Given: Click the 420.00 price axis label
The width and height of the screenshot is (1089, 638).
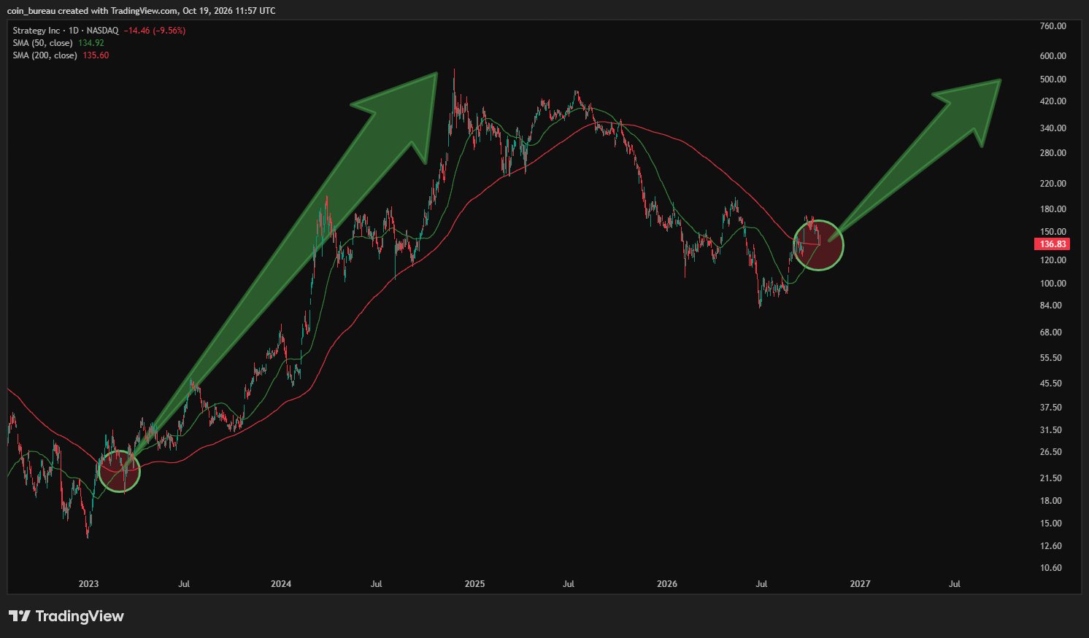Looking at the screenshot, I should click(1053, 101).
